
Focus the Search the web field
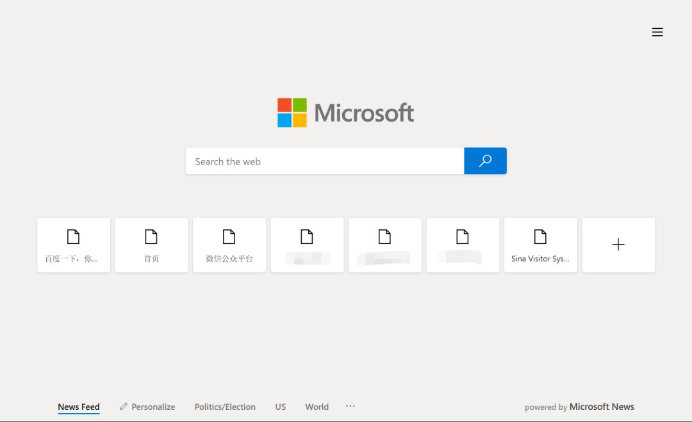point(324,161)
